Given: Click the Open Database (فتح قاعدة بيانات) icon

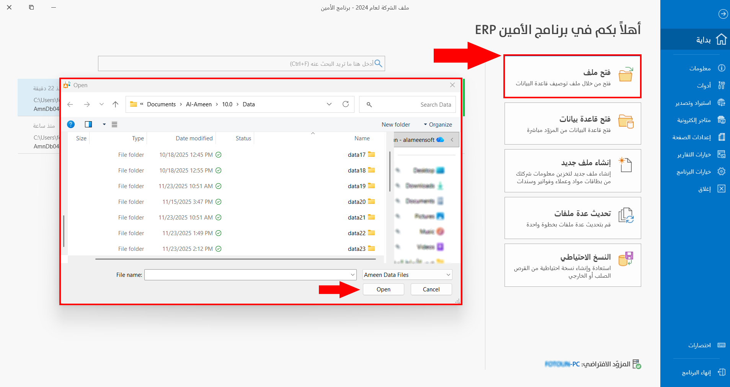Looking at the screenshot, I should pos(625,121).
